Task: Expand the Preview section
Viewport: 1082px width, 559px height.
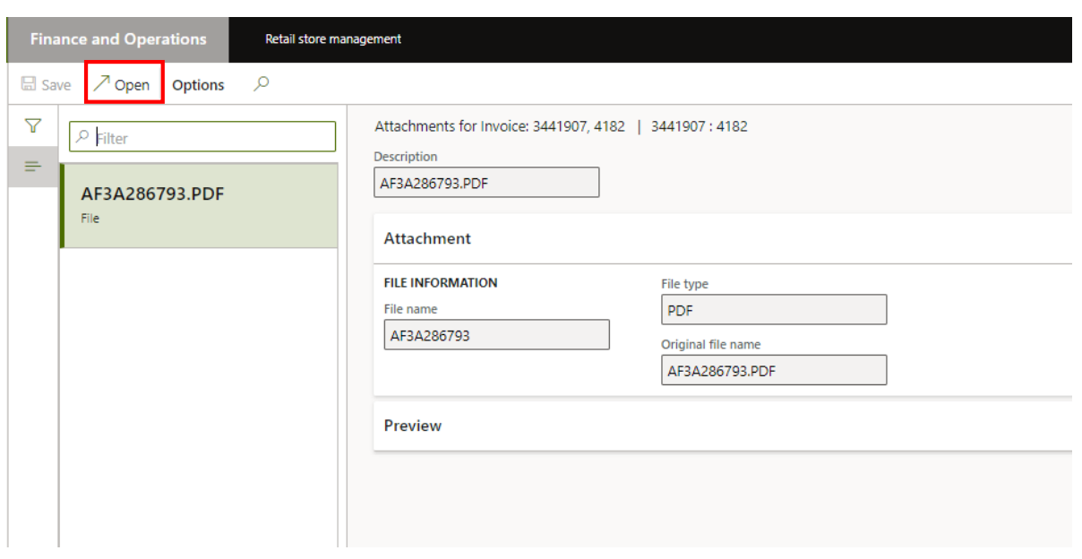Action: click(413, 426)
